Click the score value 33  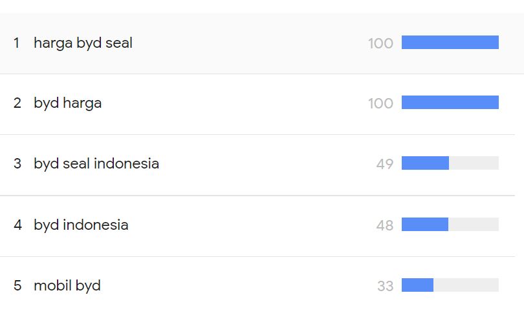coord(385,285)
